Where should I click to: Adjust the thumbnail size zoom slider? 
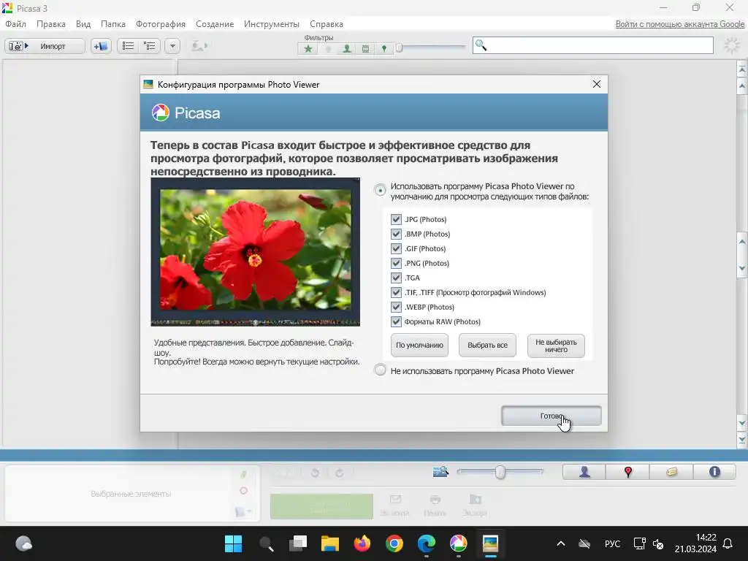pyautogui.click(x=500, y=472)
